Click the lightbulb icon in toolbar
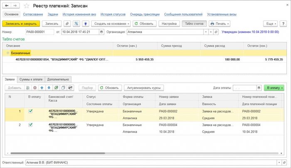Screen dimensions: 291x168 (x=85, y=24)
